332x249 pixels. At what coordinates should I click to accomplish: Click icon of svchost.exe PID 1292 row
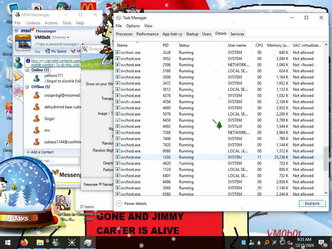click(x=118, y=157)
